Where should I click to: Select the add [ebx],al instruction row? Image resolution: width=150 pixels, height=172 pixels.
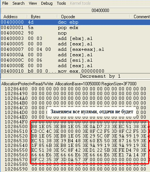tap(75, 38)
